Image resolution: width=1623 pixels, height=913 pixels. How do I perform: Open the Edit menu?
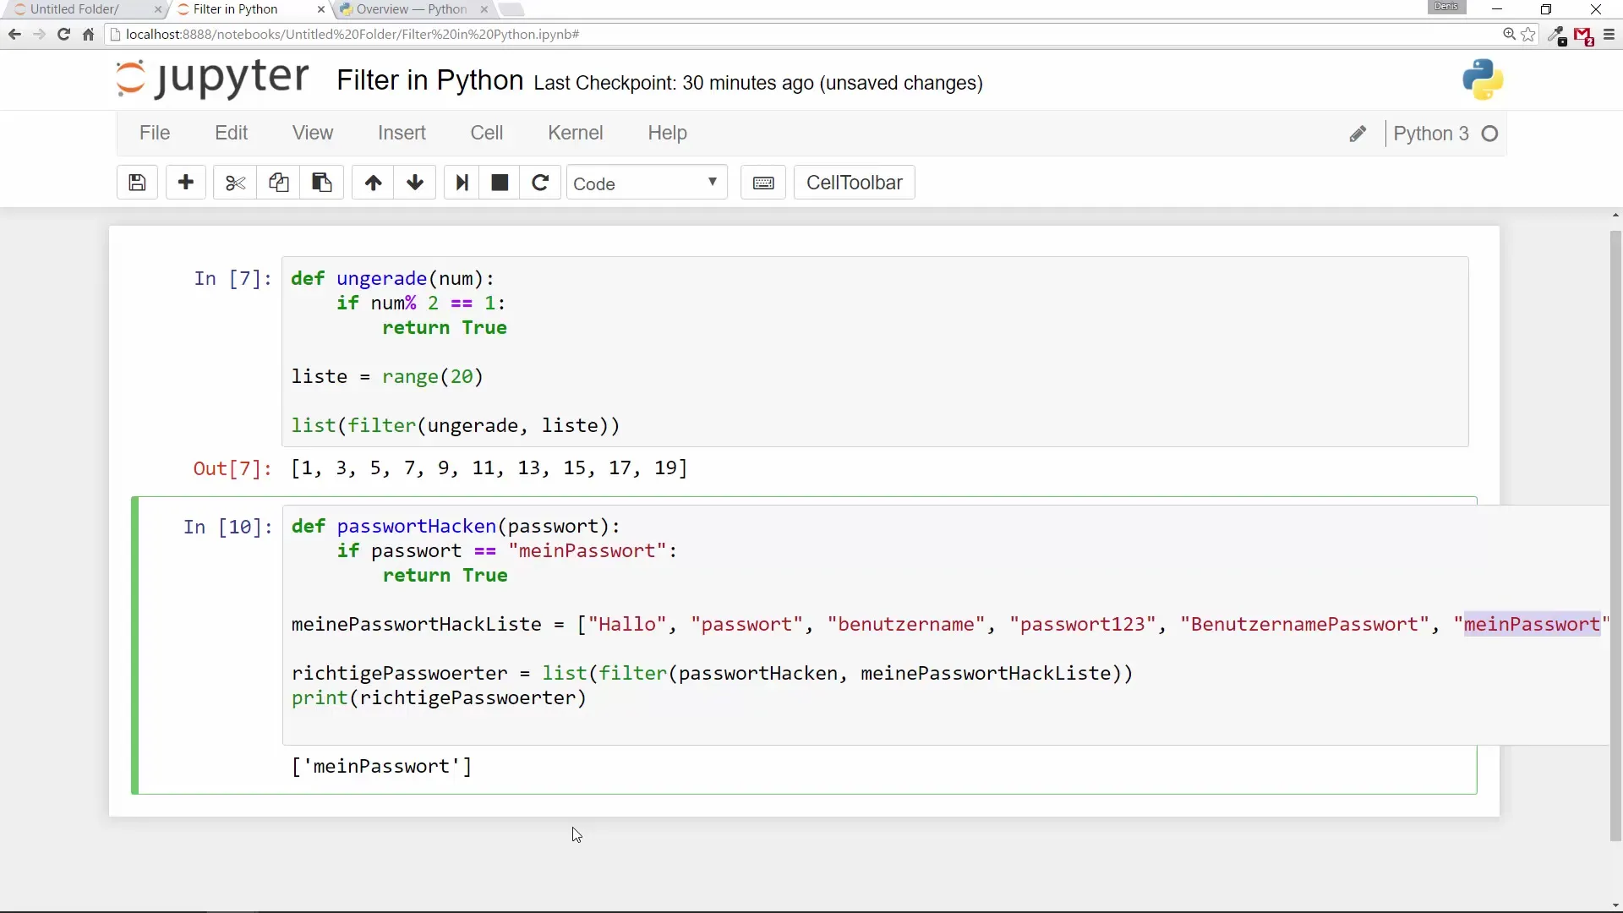tap(231, 133)
